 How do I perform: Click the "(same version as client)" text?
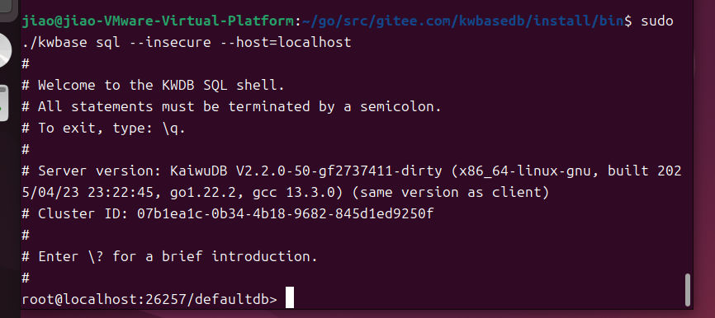point(451,193)
